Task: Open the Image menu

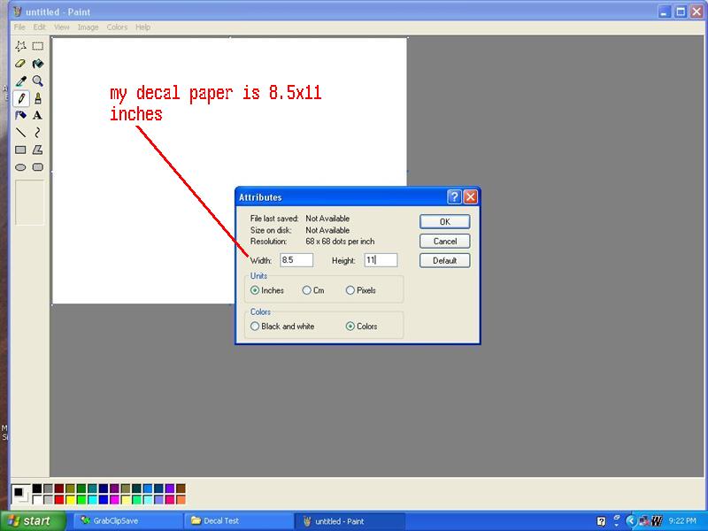Action: click(x=88, y=27)
